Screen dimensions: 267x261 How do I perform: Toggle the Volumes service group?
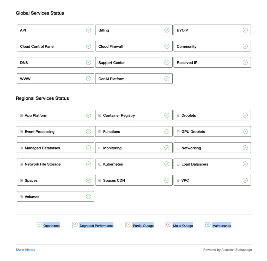tap(21, 197)
